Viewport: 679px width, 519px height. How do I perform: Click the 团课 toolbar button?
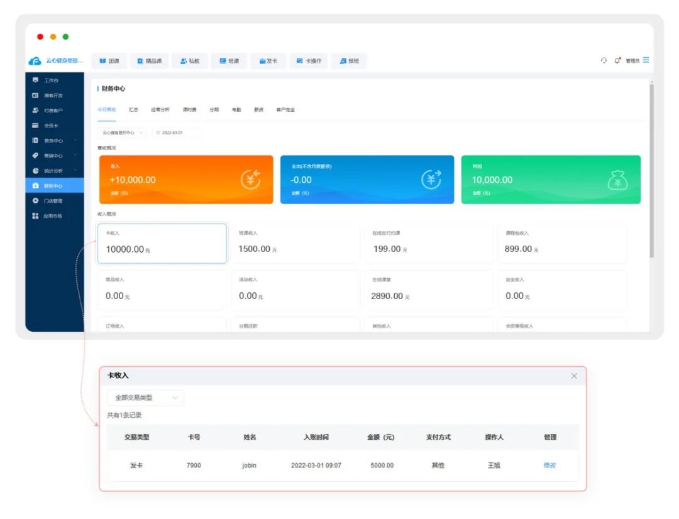point(109,61)
